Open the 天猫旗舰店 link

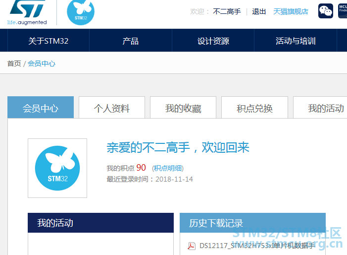(291, 11)
